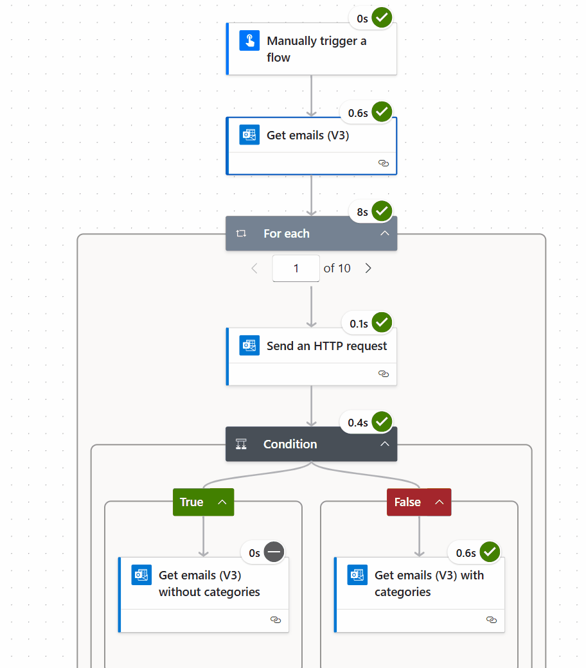Click the Outlook icon on Get emails without categories
Screen dimensions: 586x668
point(141,575)
